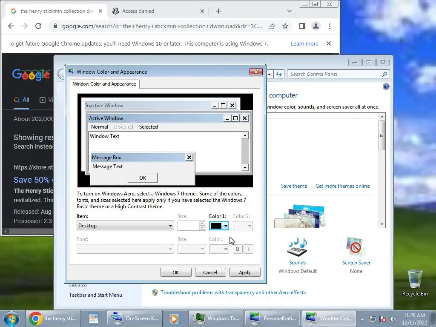Click the preview OK button
The image size is (436, 327).
143,178
